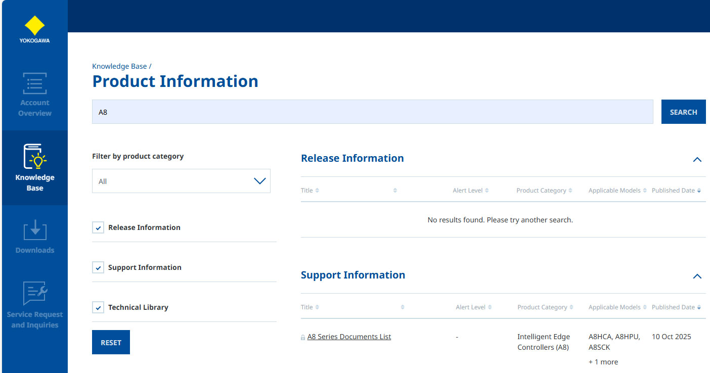Sort the Applicable Models column
The width and height of the screenshot is (710, 373).
pyautogui.click(x=616, y=307)
